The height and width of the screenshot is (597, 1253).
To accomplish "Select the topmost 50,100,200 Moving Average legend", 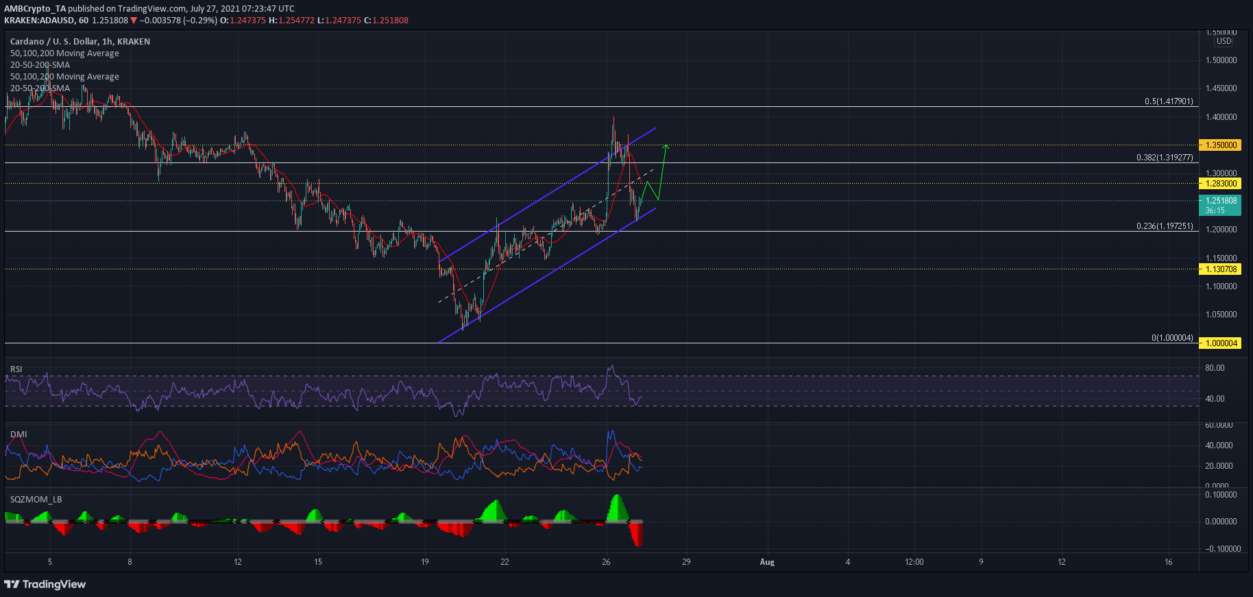I will click(x=64, y=53).
